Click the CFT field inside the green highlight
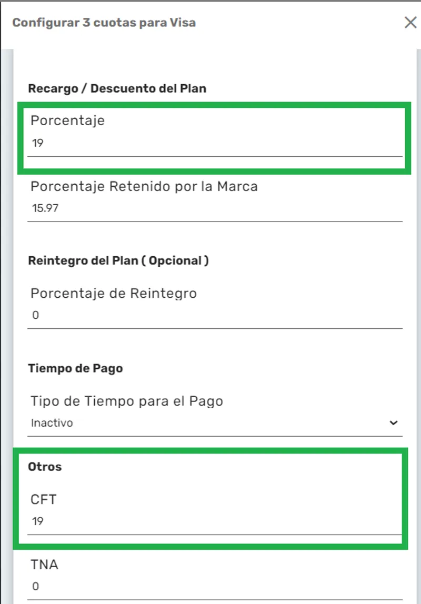421x604 pixels. coord(210,521)
